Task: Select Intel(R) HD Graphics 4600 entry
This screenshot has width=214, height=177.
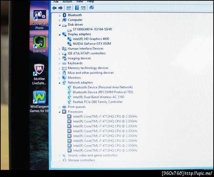Action: pyautogui.click(x=91, y=39)
